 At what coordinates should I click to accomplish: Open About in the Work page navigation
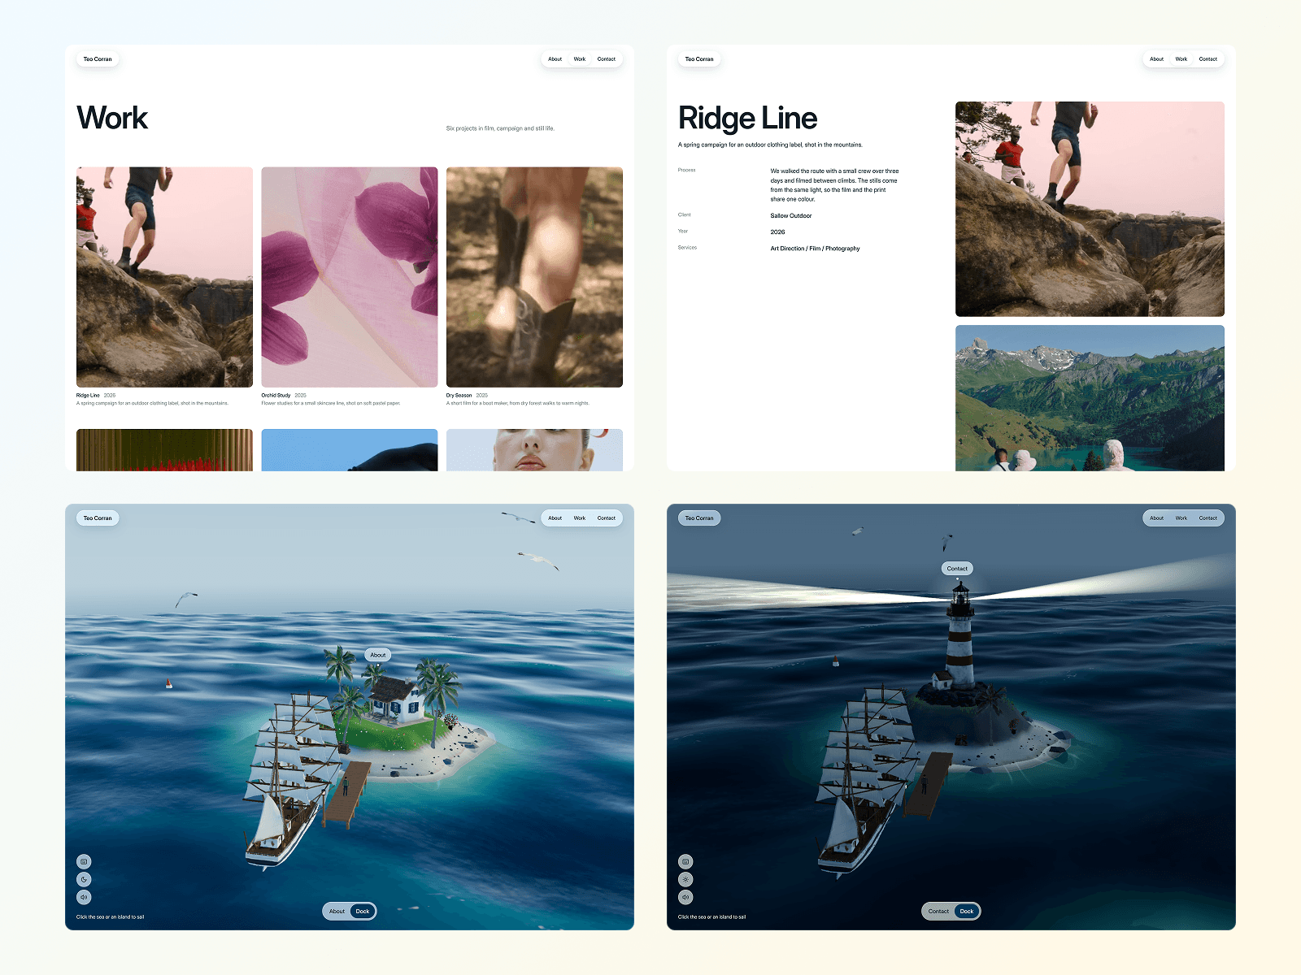pos(555,59)
